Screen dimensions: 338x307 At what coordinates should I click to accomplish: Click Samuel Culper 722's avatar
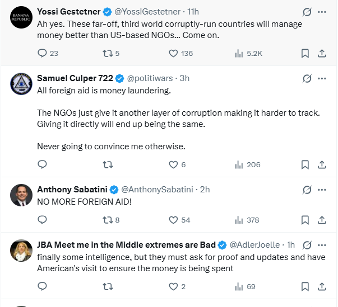point(21,83)
